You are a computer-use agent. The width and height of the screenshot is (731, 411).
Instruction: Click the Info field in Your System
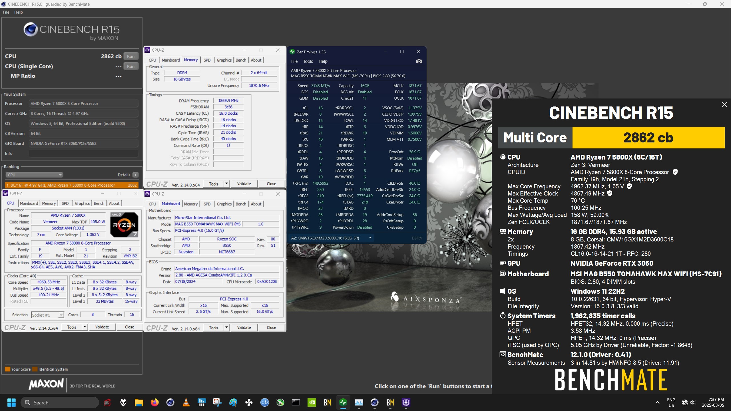click(83, 153)
